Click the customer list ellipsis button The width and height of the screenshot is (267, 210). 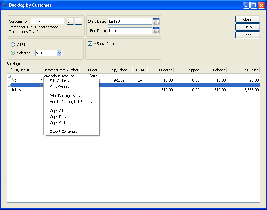(x=70, y=21)
